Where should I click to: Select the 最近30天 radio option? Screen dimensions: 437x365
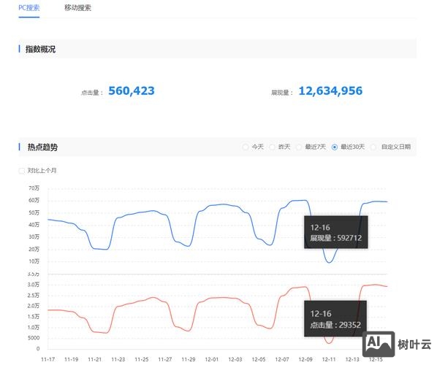335,147
